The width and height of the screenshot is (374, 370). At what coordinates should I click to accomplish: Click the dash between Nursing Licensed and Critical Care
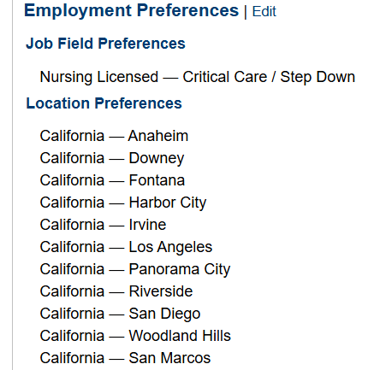coord(170,78)
